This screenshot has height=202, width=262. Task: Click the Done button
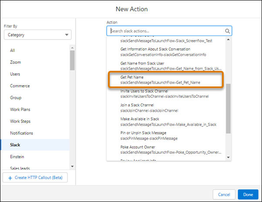[x=248, y=195]
